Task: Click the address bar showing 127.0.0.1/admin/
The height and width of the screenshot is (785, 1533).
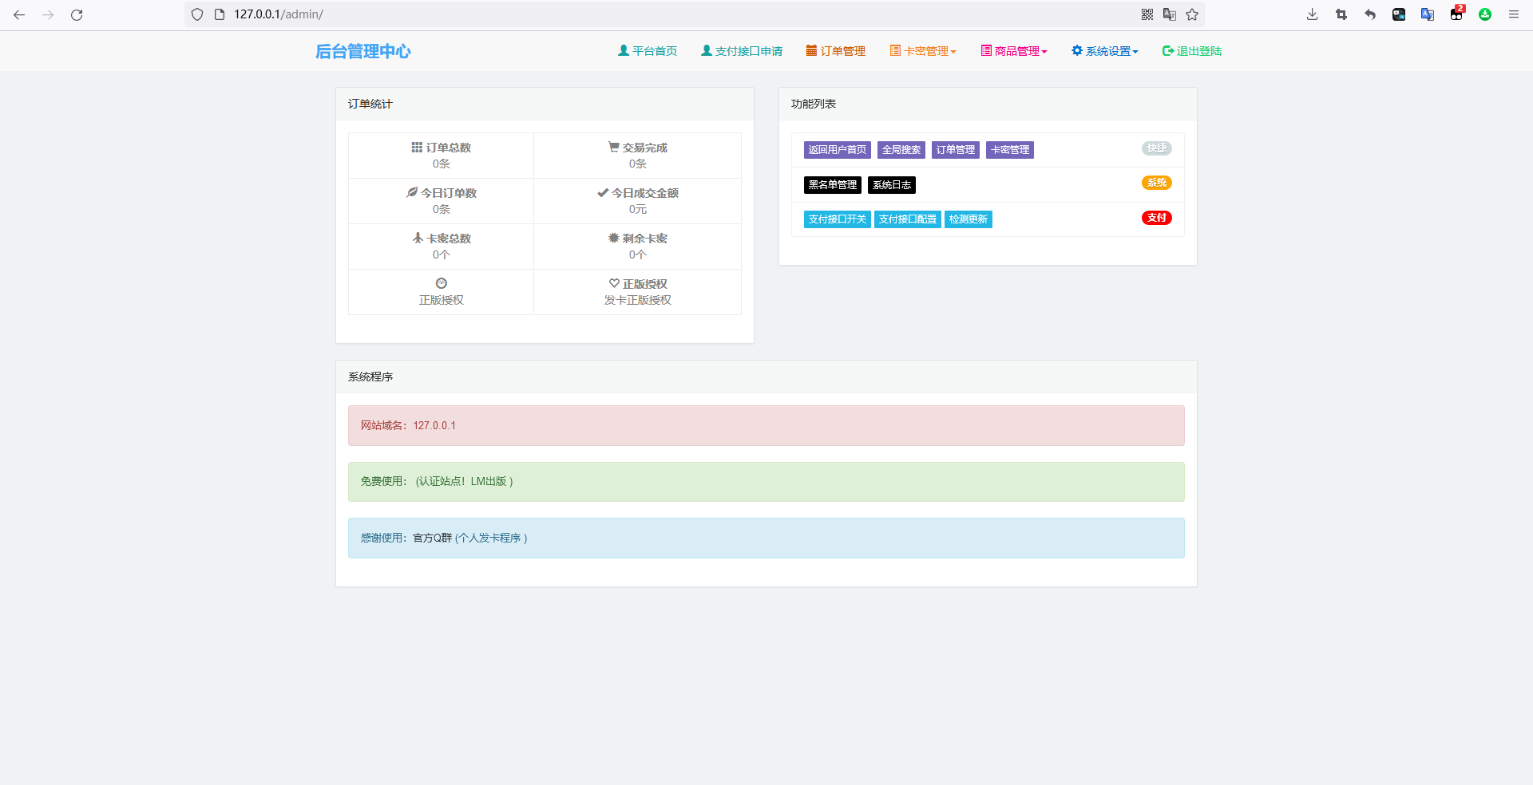Action: tap(639, 14)
